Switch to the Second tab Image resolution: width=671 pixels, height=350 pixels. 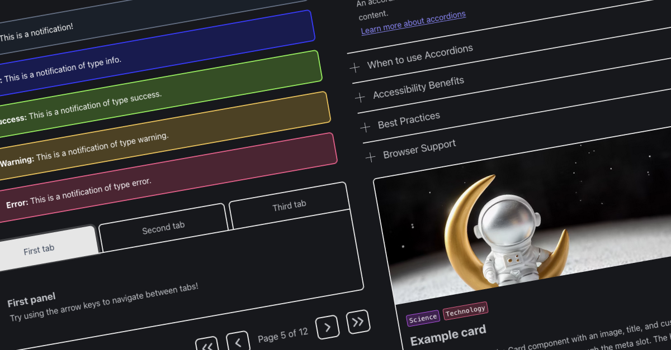pyautogui.click(x=163, y=228)
